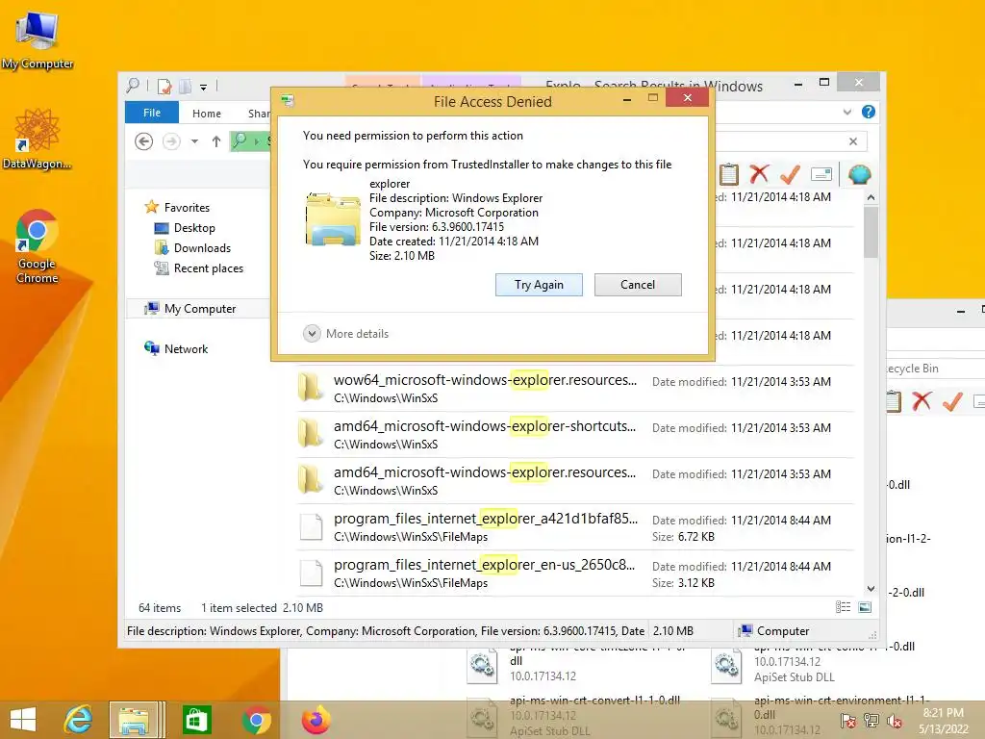Open the Windows Start button
Viewport: 985px width, 739px height.
pyautogui.click(x=23, y=720)
